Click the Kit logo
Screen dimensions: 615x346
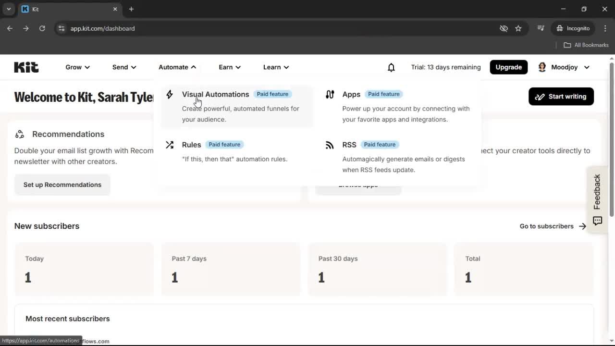click(26, 67)
